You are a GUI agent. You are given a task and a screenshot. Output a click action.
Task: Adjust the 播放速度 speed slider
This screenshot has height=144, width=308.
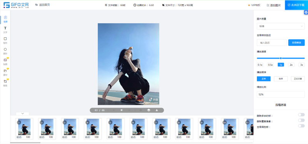281,58
